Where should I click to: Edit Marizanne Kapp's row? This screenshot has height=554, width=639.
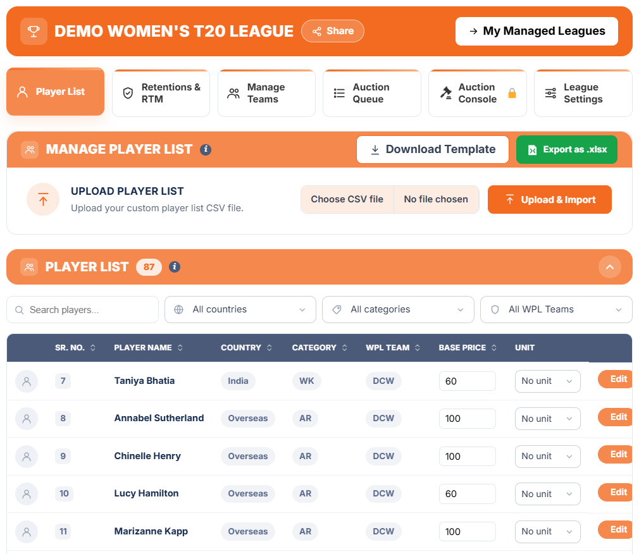[616, 529]
